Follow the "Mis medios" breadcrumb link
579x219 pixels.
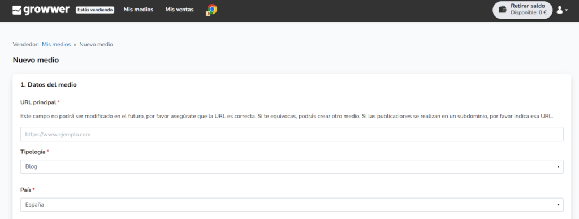(56, 44)
